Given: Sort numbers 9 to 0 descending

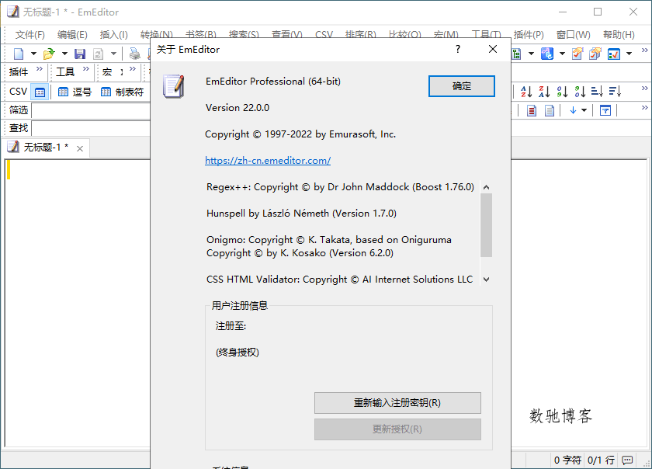Looking at the screenshot, I should coord(580,91).
